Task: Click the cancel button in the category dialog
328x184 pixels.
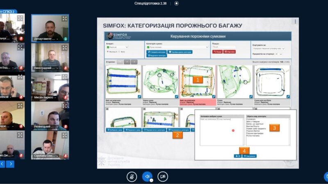Action: click(x=249, y=156)
